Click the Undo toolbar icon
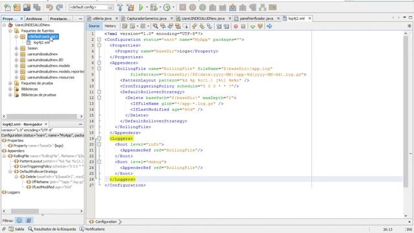The width and height of the screenshot is (414, 233). click(49, 7)
